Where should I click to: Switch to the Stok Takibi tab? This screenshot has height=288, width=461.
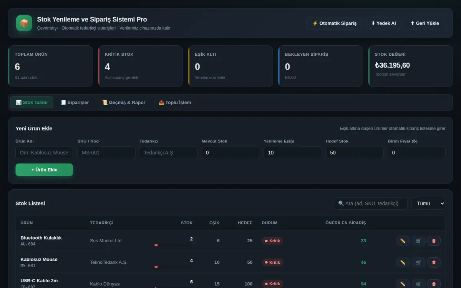(32, 103)
